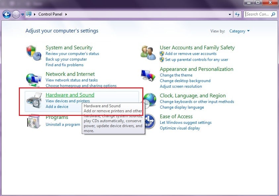Click the greyed Forward arrow button
This screenshot has height=196, width=279.
click(16, 15)
